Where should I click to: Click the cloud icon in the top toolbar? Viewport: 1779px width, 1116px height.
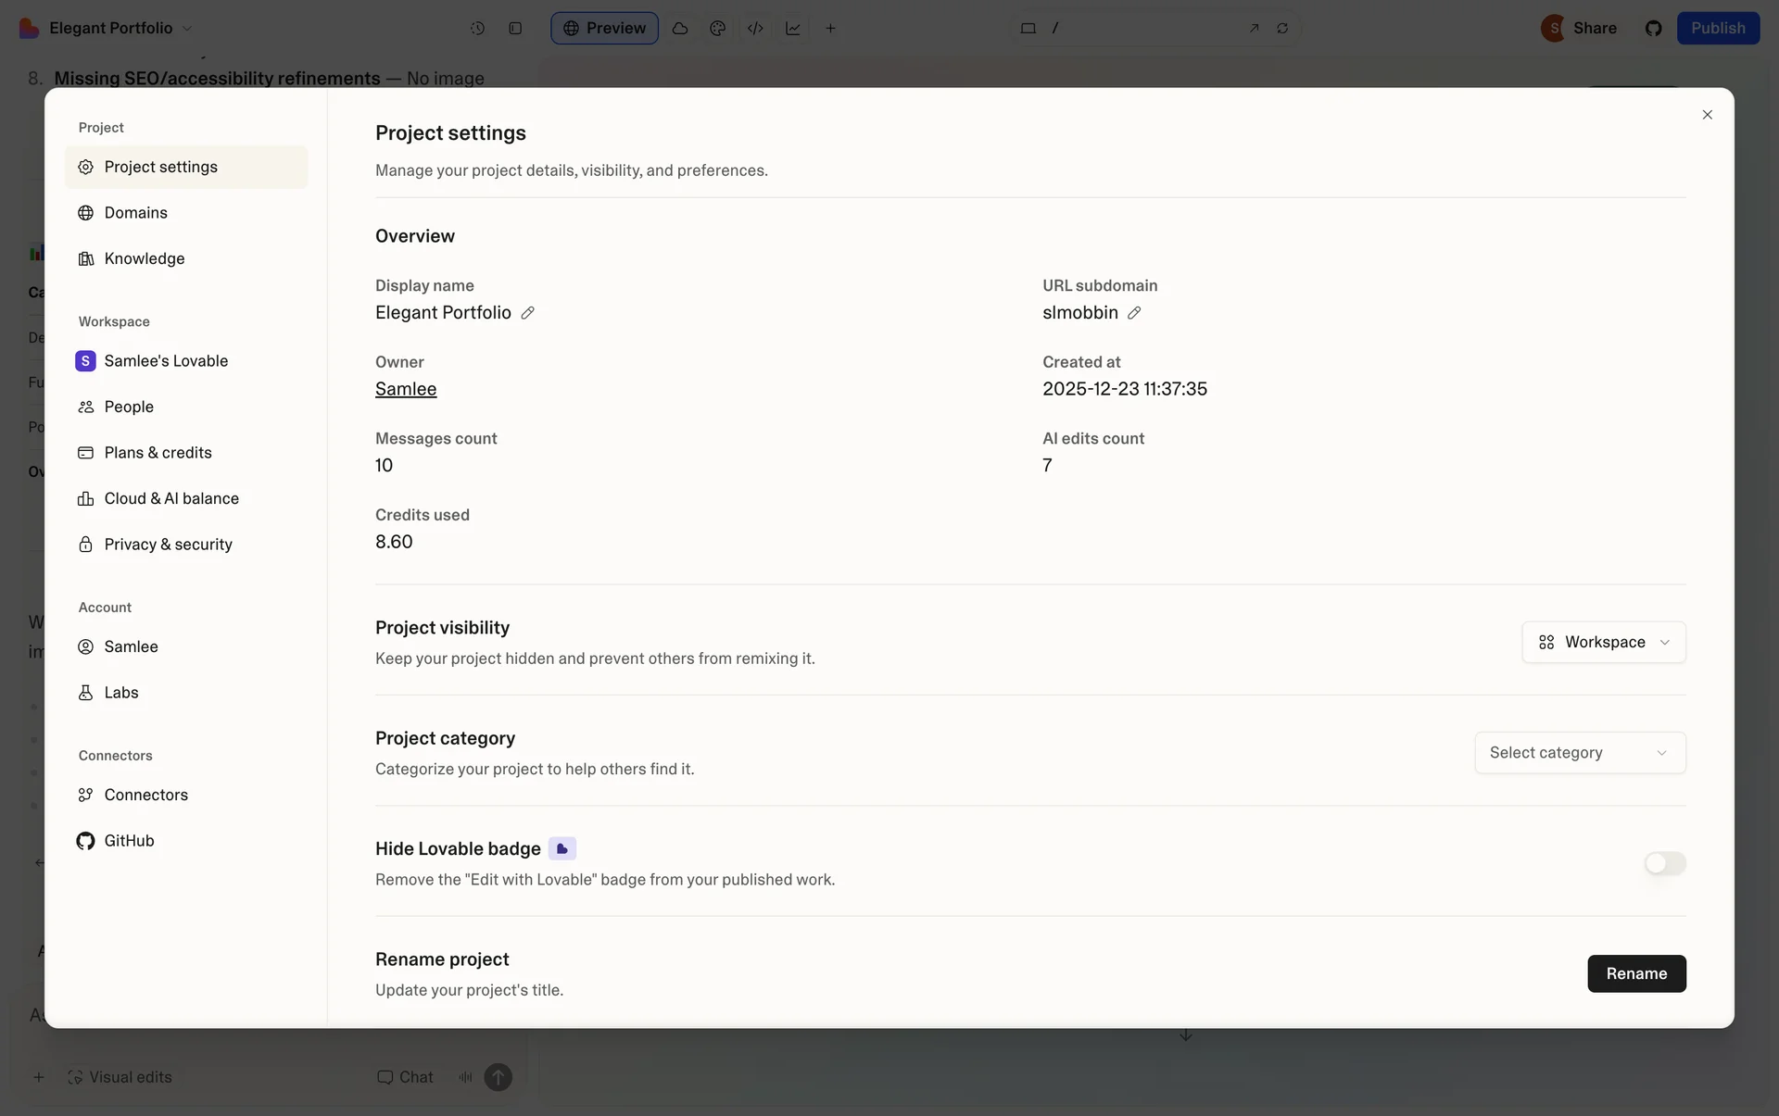click(680, 28)
